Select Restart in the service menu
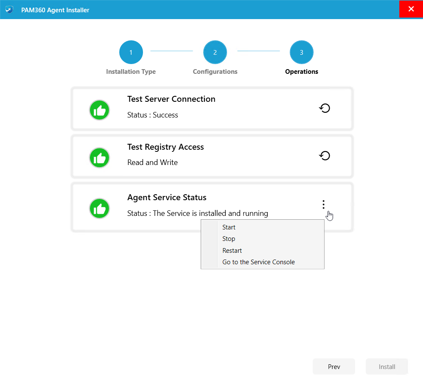 (x=263, y=250)
